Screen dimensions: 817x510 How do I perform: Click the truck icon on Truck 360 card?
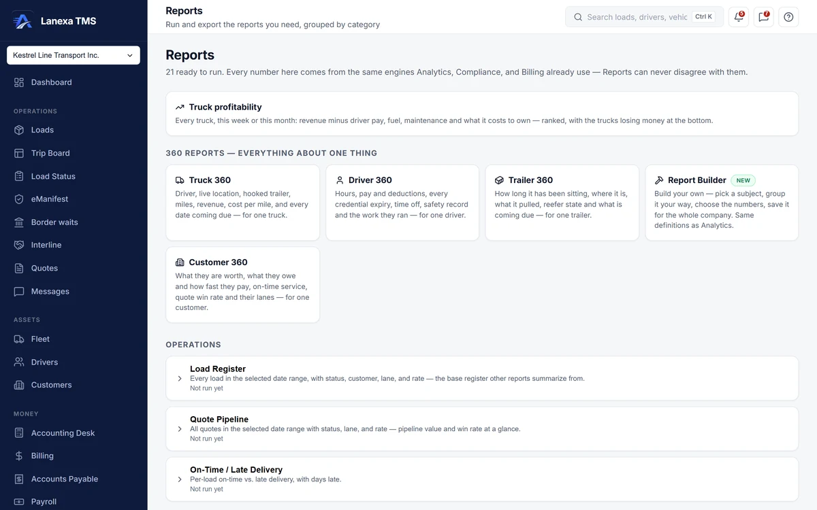pos(180,180)
